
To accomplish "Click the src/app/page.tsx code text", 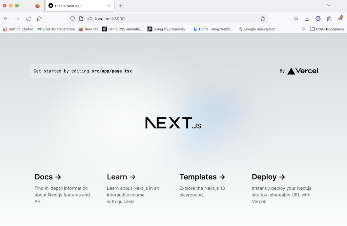I will pos(112,71).
